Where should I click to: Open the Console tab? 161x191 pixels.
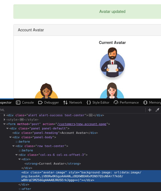(x=25, y=103)
